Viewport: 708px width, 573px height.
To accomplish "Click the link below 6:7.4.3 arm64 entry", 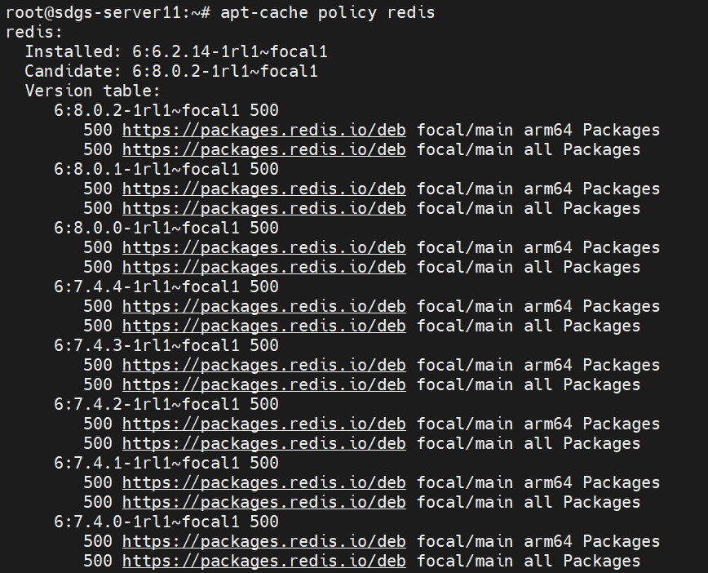I will point(264,365).
